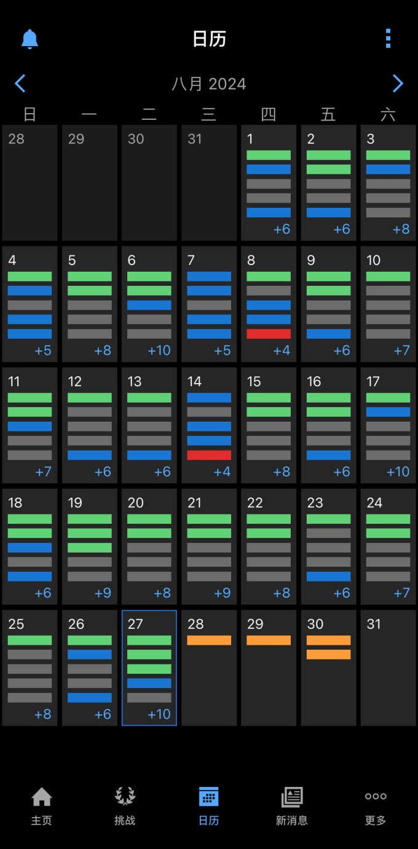Go to the previous month with left arrow
The height and width of the screenshot is (849, 418).
click(20, 84)
